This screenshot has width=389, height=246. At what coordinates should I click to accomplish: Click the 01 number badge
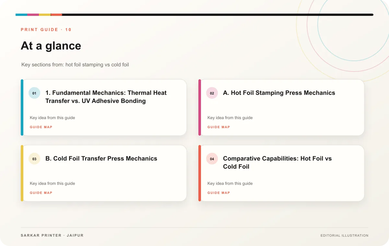(x=34, y=93)
